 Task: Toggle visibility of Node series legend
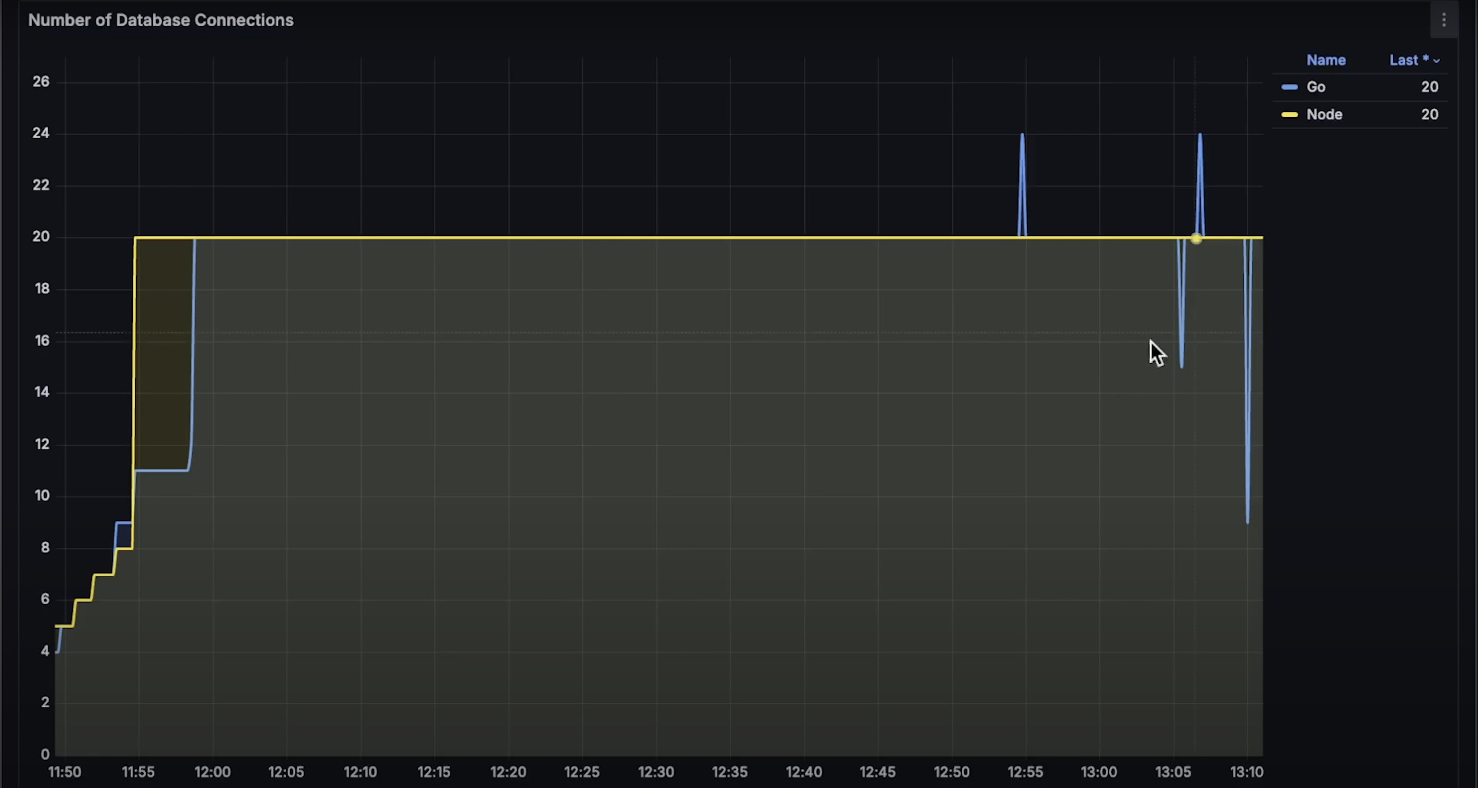[1323, 115]
